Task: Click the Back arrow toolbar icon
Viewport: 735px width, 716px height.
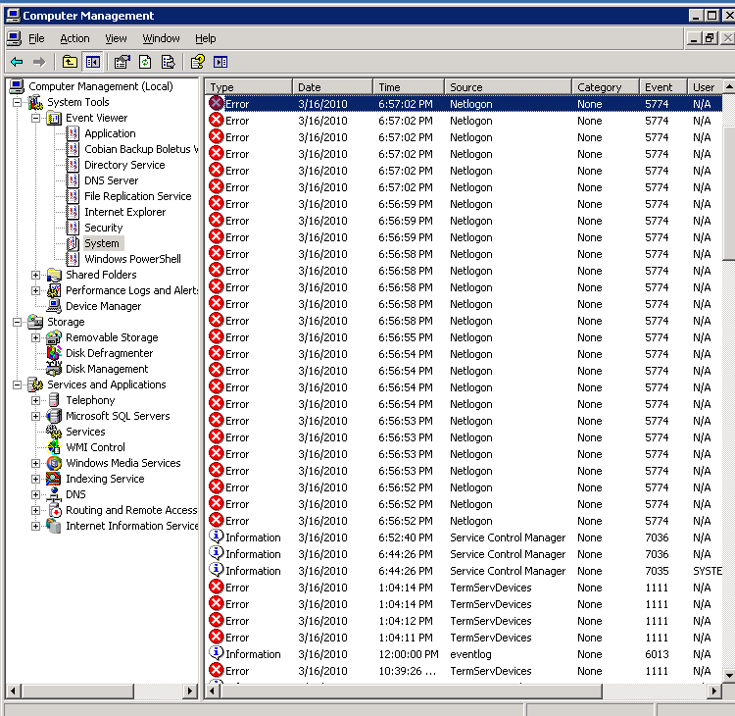Action: (x=17, y=62)
